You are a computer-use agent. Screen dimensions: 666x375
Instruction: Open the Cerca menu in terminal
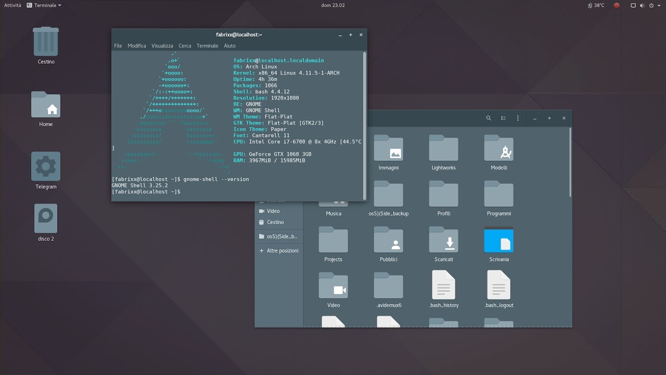pos(185,46)
